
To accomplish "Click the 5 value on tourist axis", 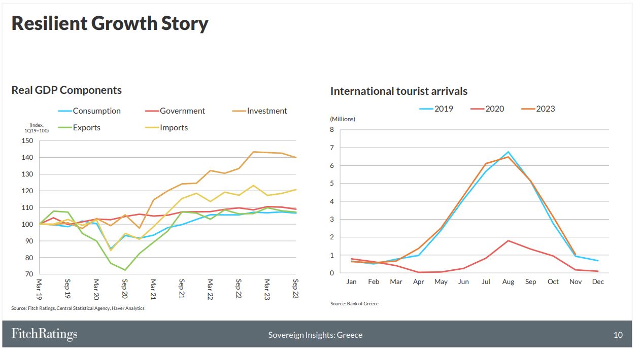I will pos(332,184).
